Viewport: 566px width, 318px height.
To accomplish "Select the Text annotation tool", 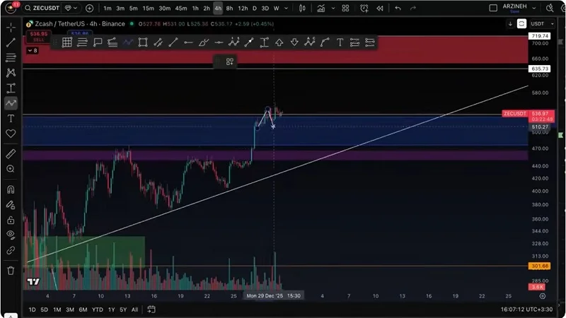I will (11, 118).
